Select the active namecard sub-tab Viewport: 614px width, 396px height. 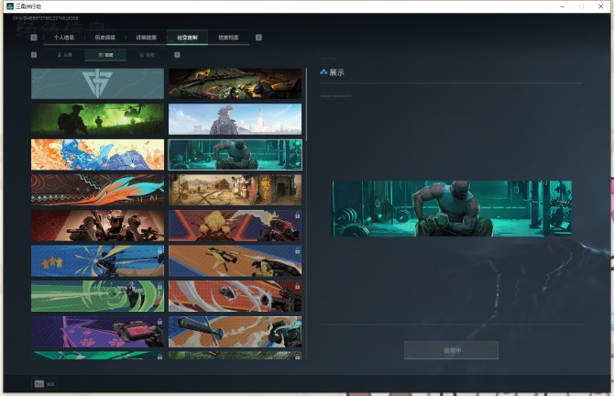click(x=105, y=55)
